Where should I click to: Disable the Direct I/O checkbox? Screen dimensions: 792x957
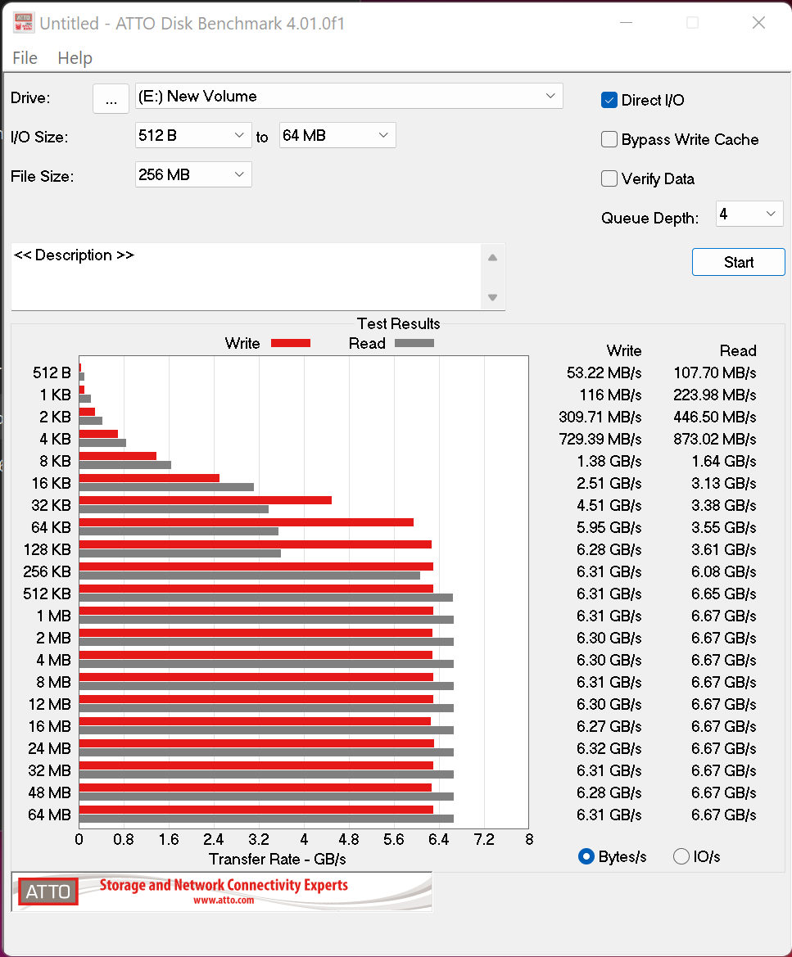(x=609, y=100)
